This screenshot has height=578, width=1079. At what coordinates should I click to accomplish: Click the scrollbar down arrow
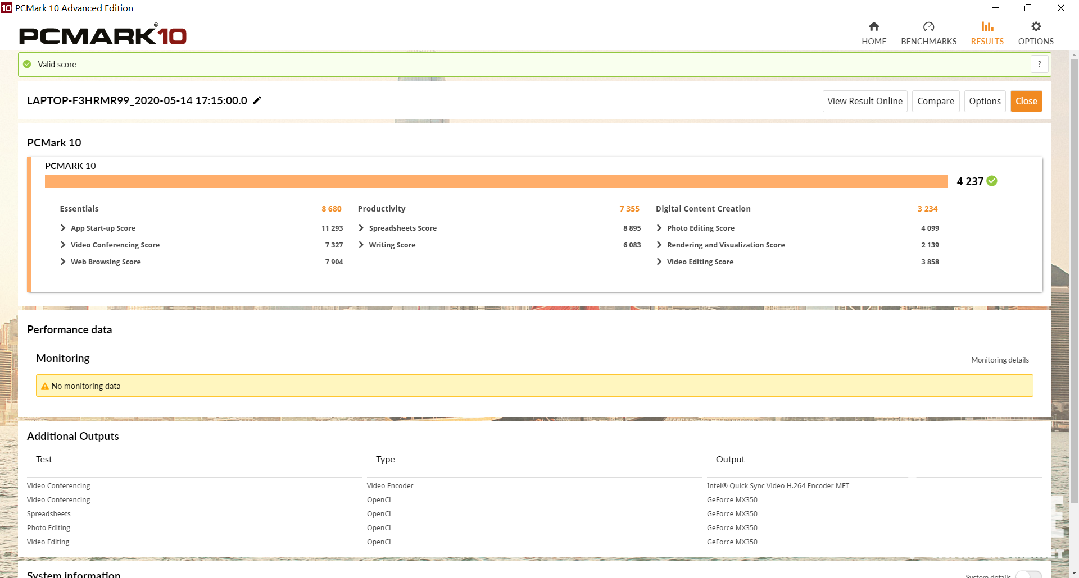1074,573
